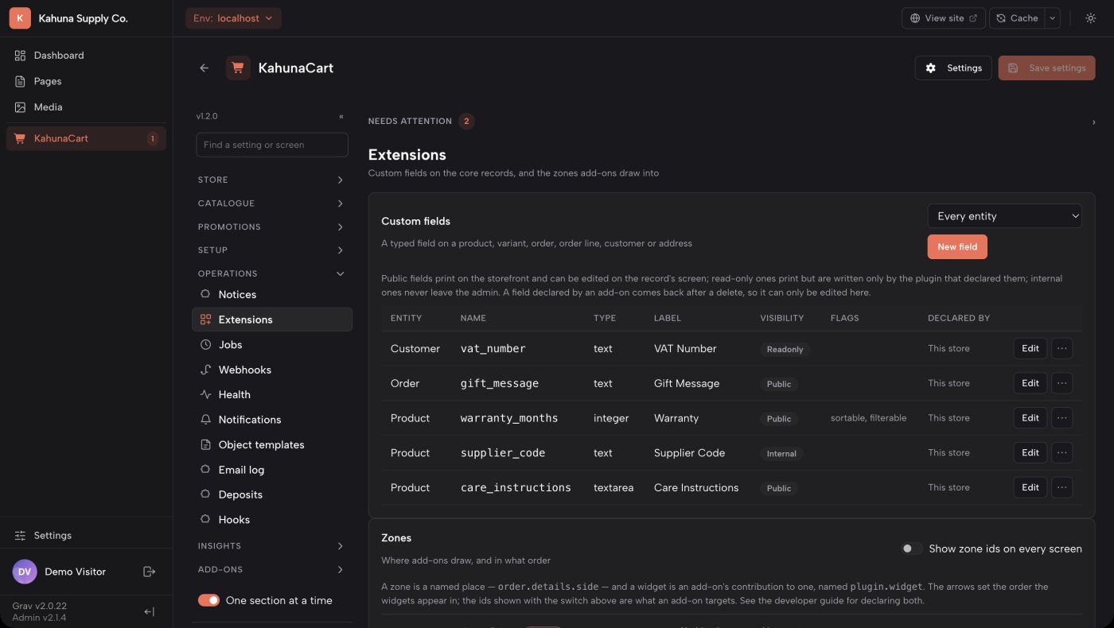Toggle Show zone ids on every screen
The image size is (1114, 628).
pyautogui.click(x=912, y=549)
